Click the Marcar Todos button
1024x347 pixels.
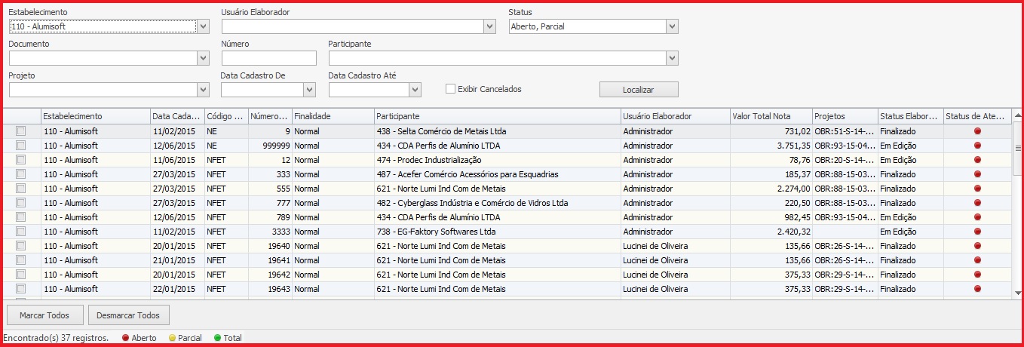44,315
